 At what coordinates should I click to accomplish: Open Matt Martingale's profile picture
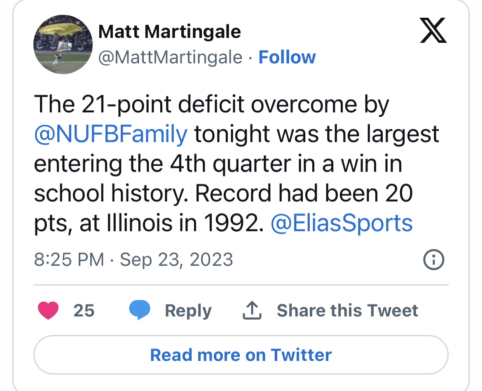coord(63,44)
